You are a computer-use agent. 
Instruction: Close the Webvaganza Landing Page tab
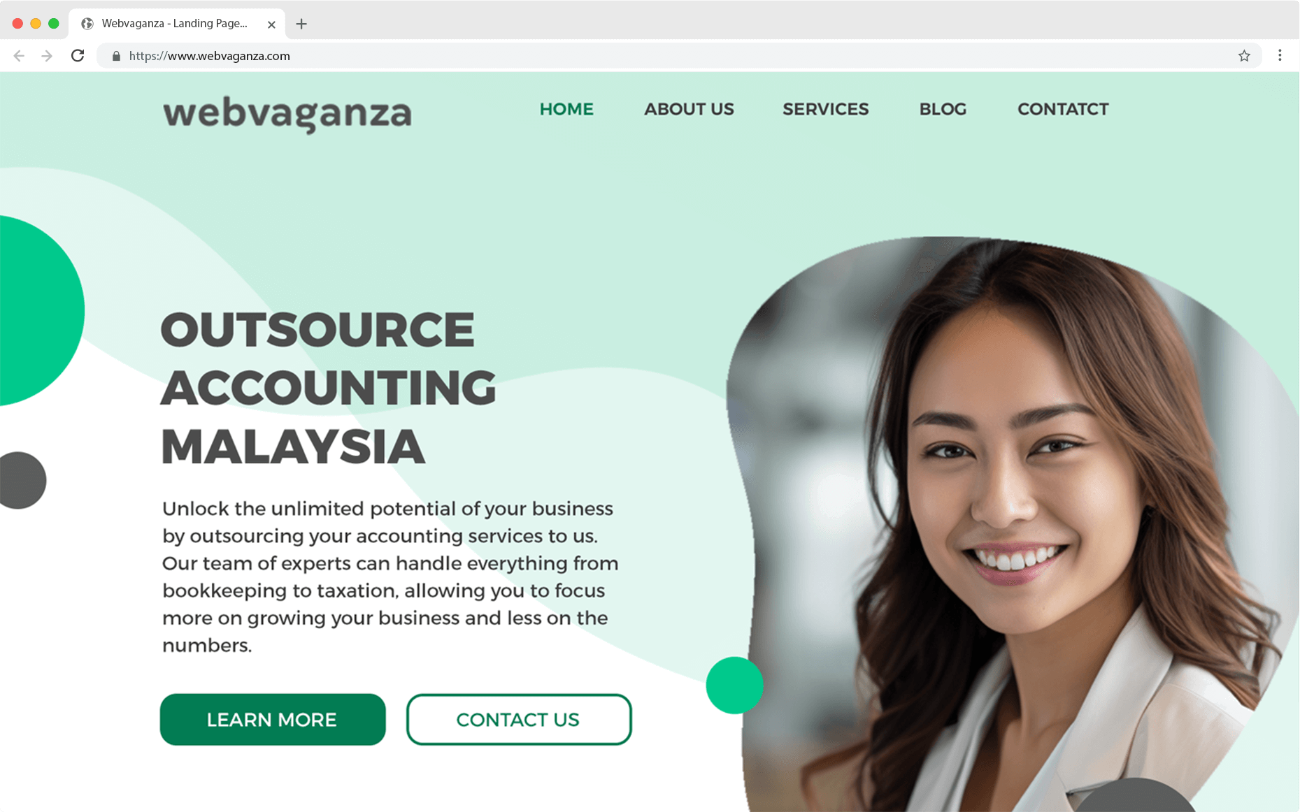pyautogui.click(x=271, y=24)
